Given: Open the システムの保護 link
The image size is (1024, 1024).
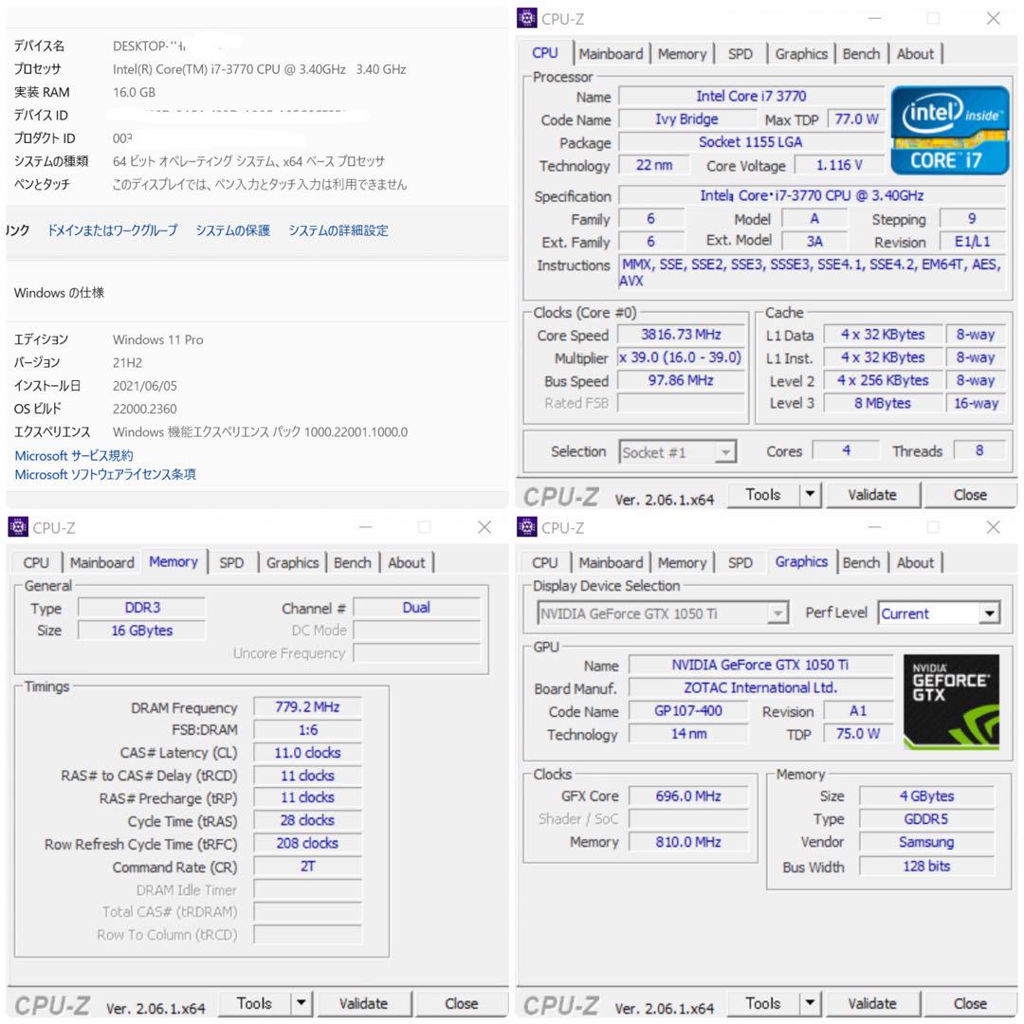Looking at the screenshot, I should [233, 229].
